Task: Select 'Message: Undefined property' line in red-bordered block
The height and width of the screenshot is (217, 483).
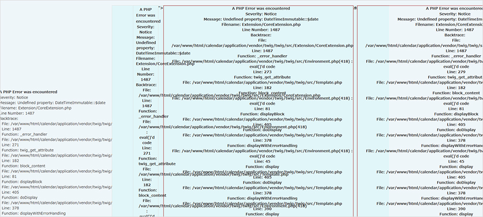Action: point(261,19)
